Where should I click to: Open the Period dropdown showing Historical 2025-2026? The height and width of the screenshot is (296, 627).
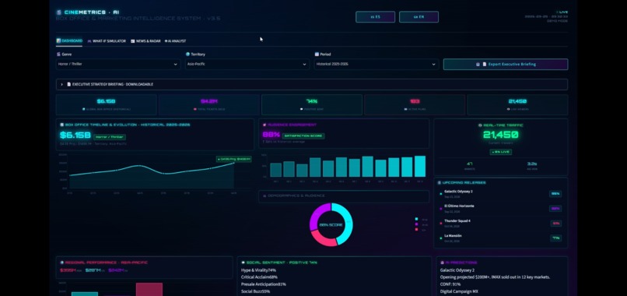(x=377, y=64)
